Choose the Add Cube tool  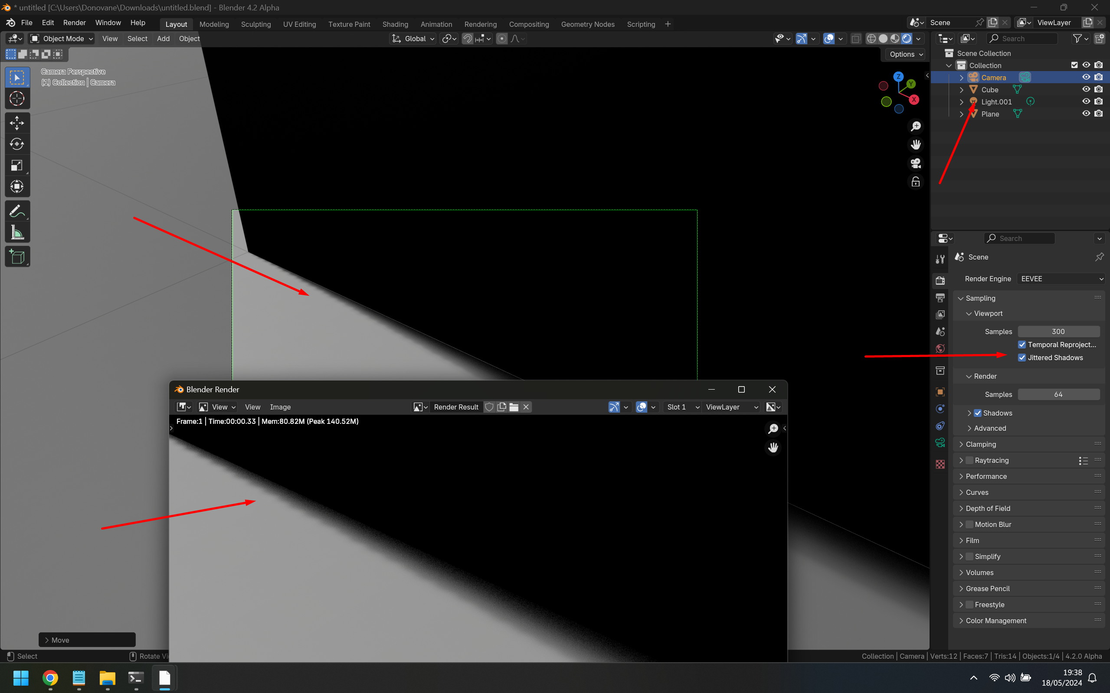coord(17,257)
